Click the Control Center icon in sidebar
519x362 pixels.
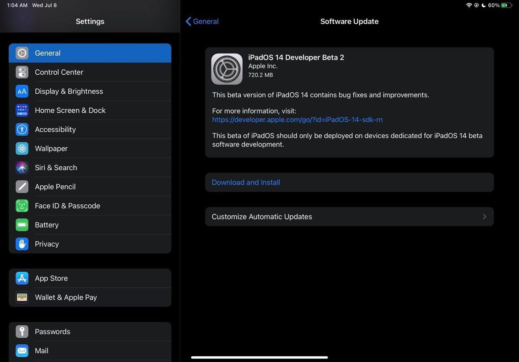(22, 72)
